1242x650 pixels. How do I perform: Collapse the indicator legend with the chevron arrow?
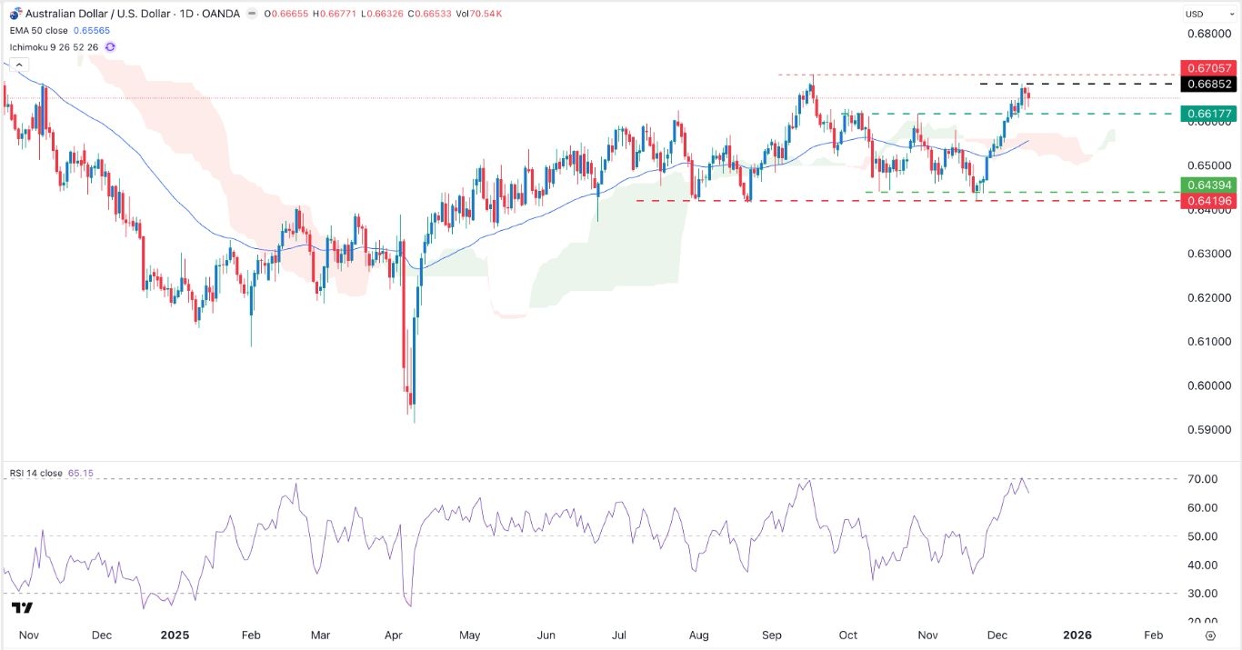[18, 65]
